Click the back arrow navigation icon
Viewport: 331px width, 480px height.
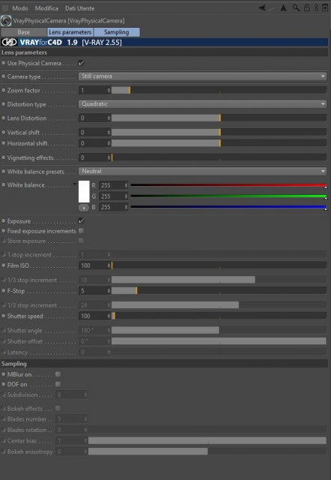tap(262, 8)
